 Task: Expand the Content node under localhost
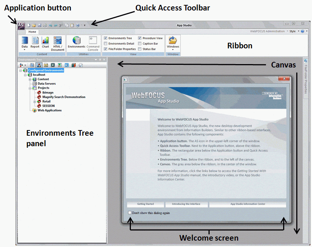(30, 79)
